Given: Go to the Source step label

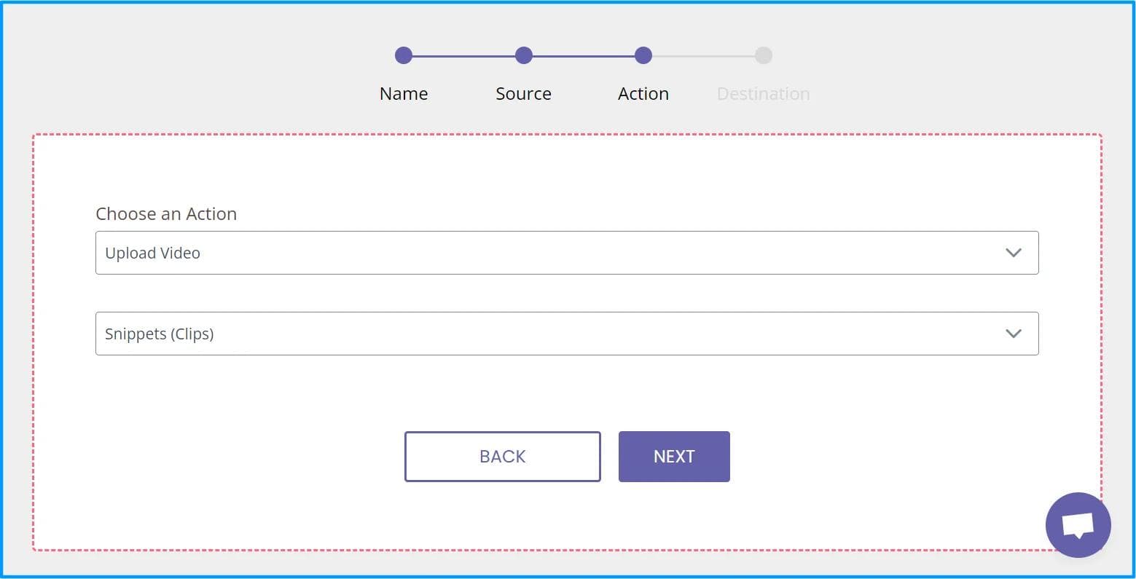Looking at the screenshot, I should [523, 94].
